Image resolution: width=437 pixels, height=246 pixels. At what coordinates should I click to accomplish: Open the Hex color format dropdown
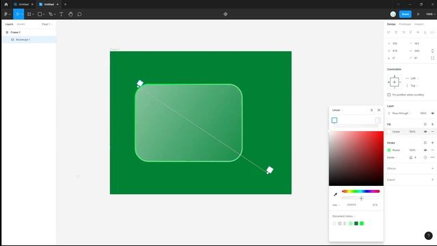pyautogui.click(x=336, y=205)
